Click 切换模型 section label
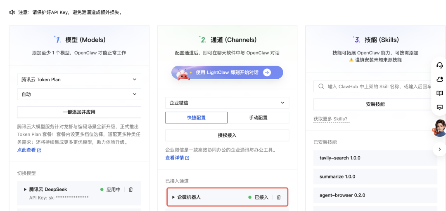 coord(26,173)
